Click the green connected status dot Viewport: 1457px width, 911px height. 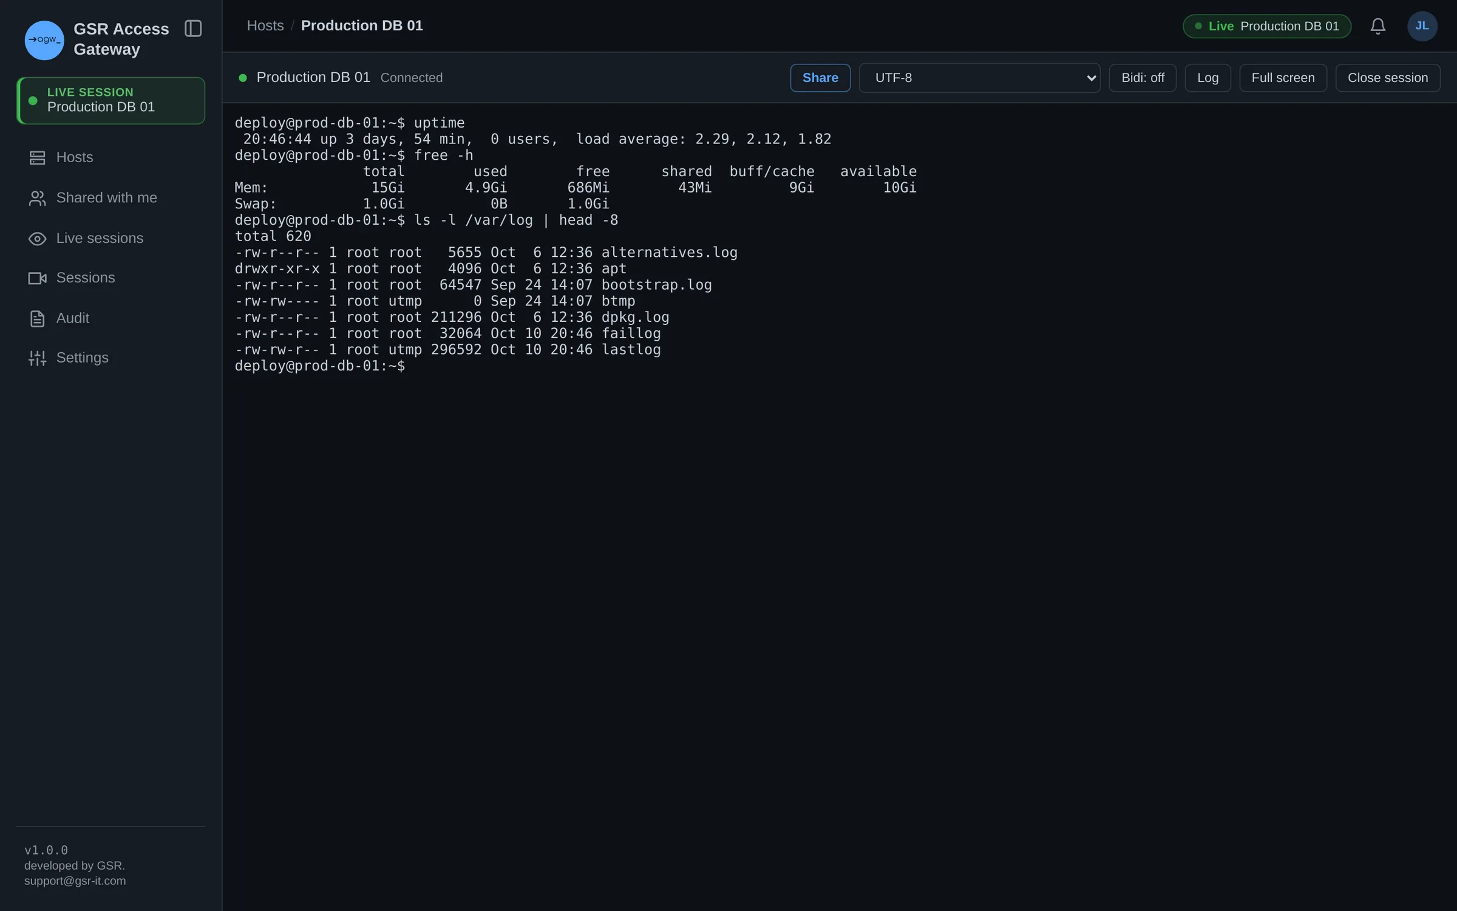243,78
